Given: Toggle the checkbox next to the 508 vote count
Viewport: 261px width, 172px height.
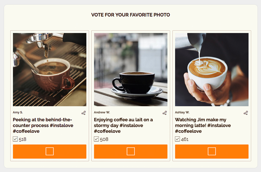Looking at the screenshot, I should click(x=96, y=139).
